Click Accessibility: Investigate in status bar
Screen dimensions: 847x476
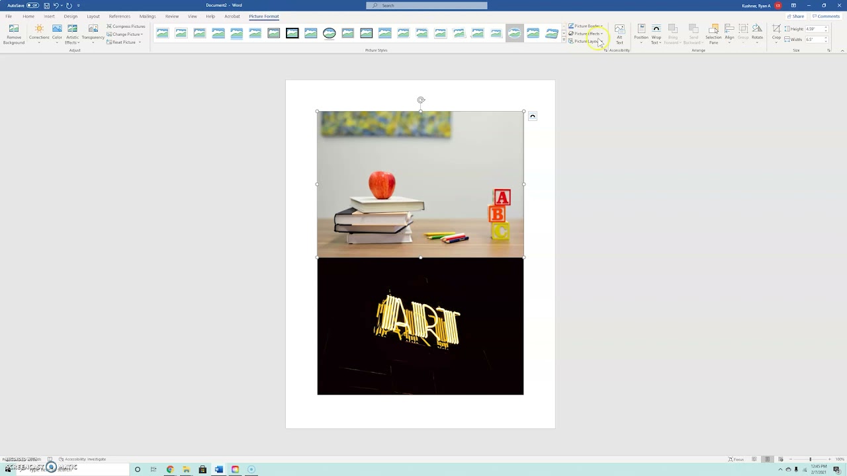point(83,459)
